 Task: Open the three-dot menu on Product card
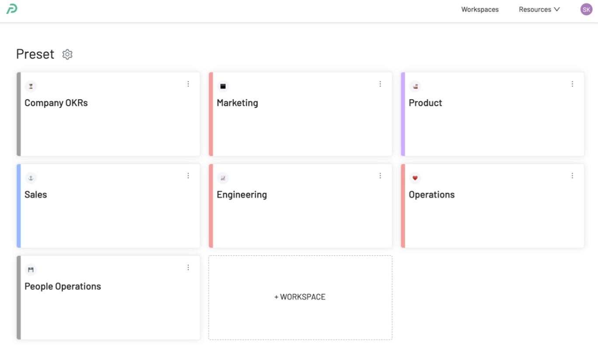point(572,84)
